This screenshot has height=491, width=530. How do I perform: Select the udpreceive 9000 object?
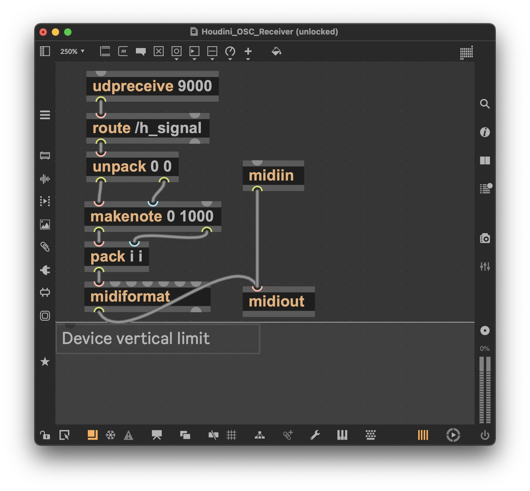[153, 86]
